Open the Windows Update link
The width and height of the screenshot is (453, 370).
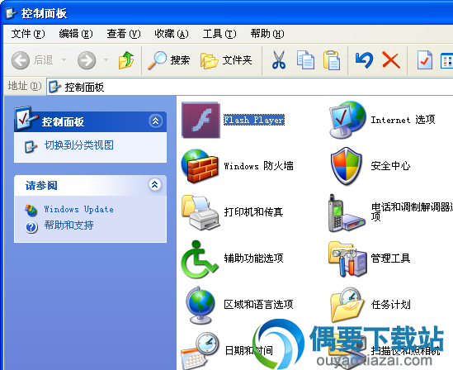78,209
